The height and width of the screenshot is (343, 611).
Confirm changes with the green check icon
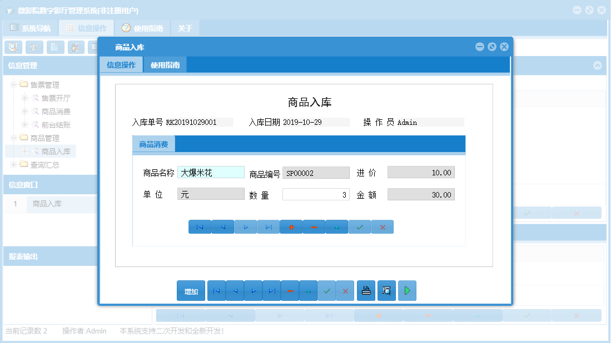359,226
